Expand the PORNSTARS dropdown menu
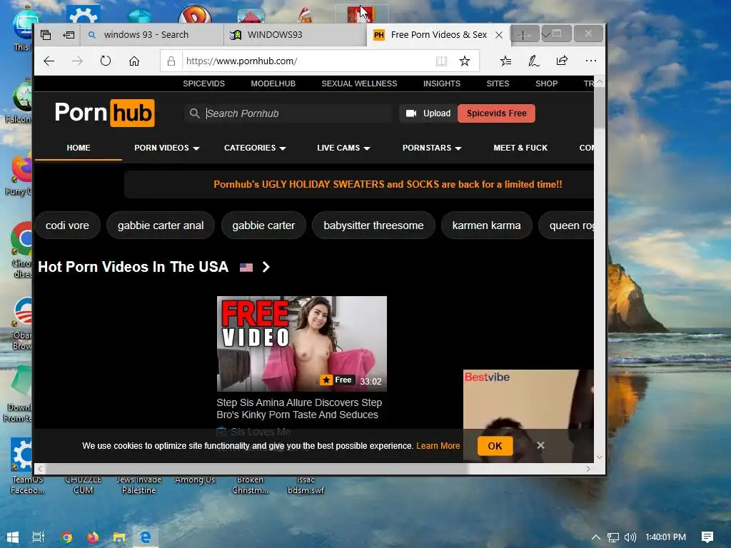 pyautogui.click(x=432, y=148)
